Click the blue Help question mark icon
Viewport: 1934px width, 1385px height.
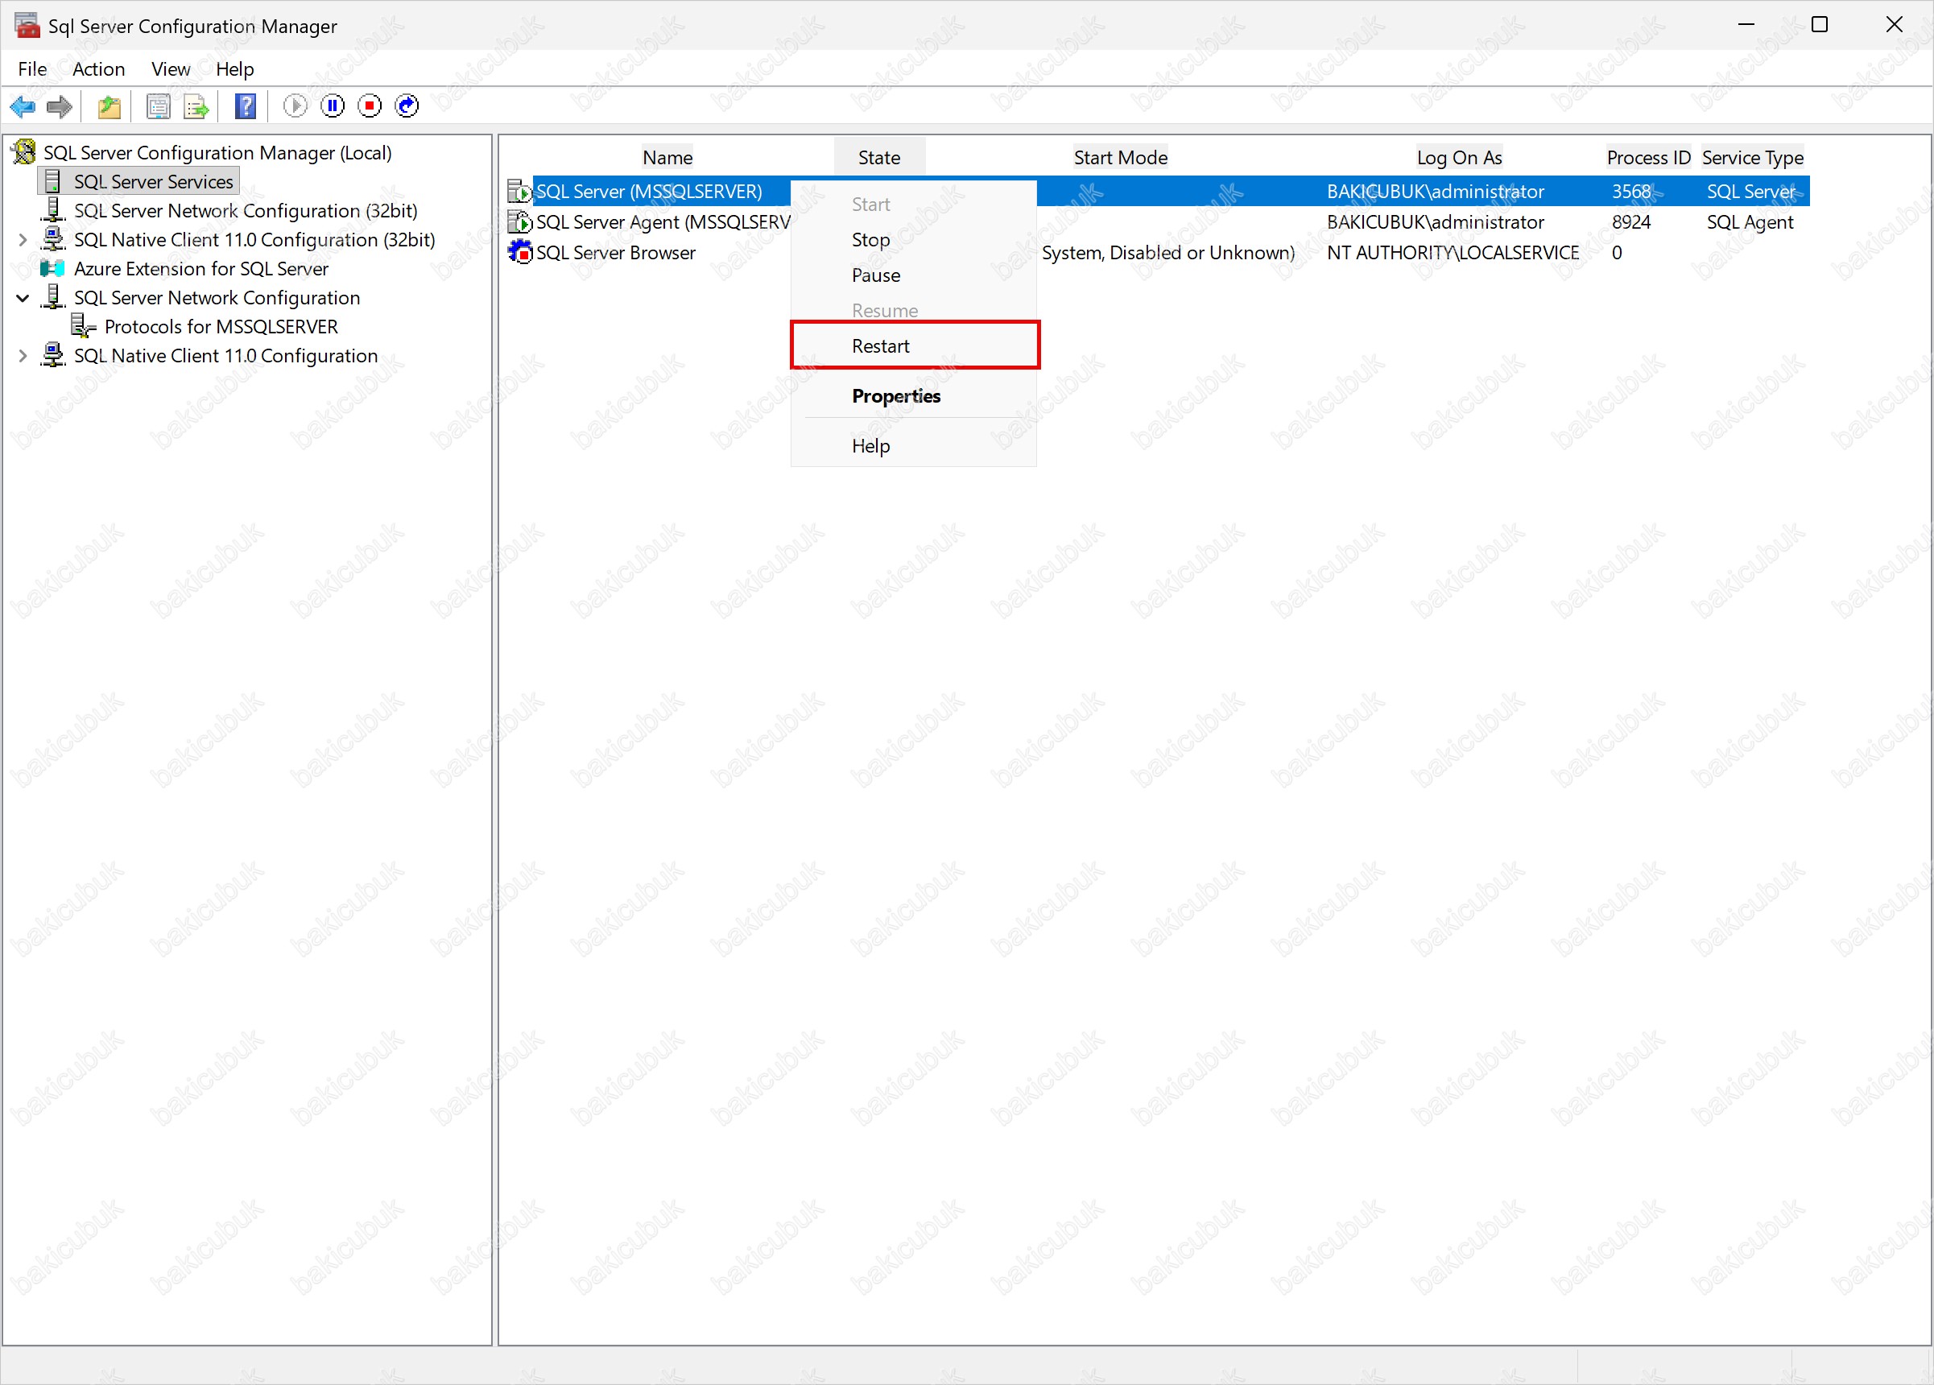(246, 106)
